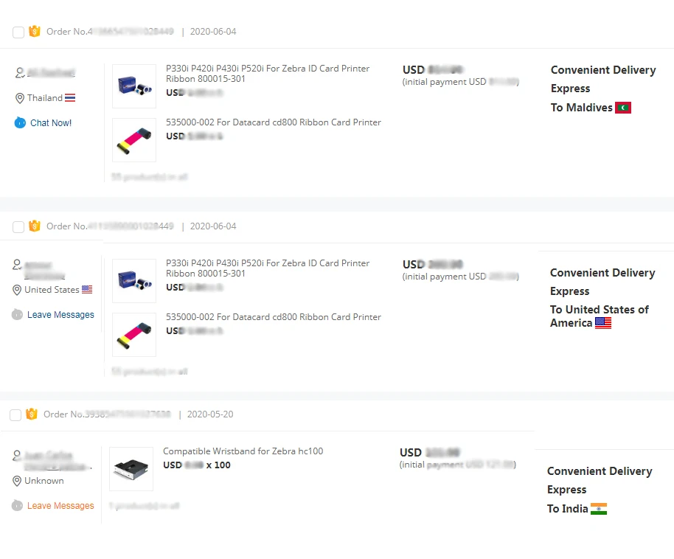674x559 pixels.
Task: Open Chat Now with Thailand buyer
Action: click(51, 123)
